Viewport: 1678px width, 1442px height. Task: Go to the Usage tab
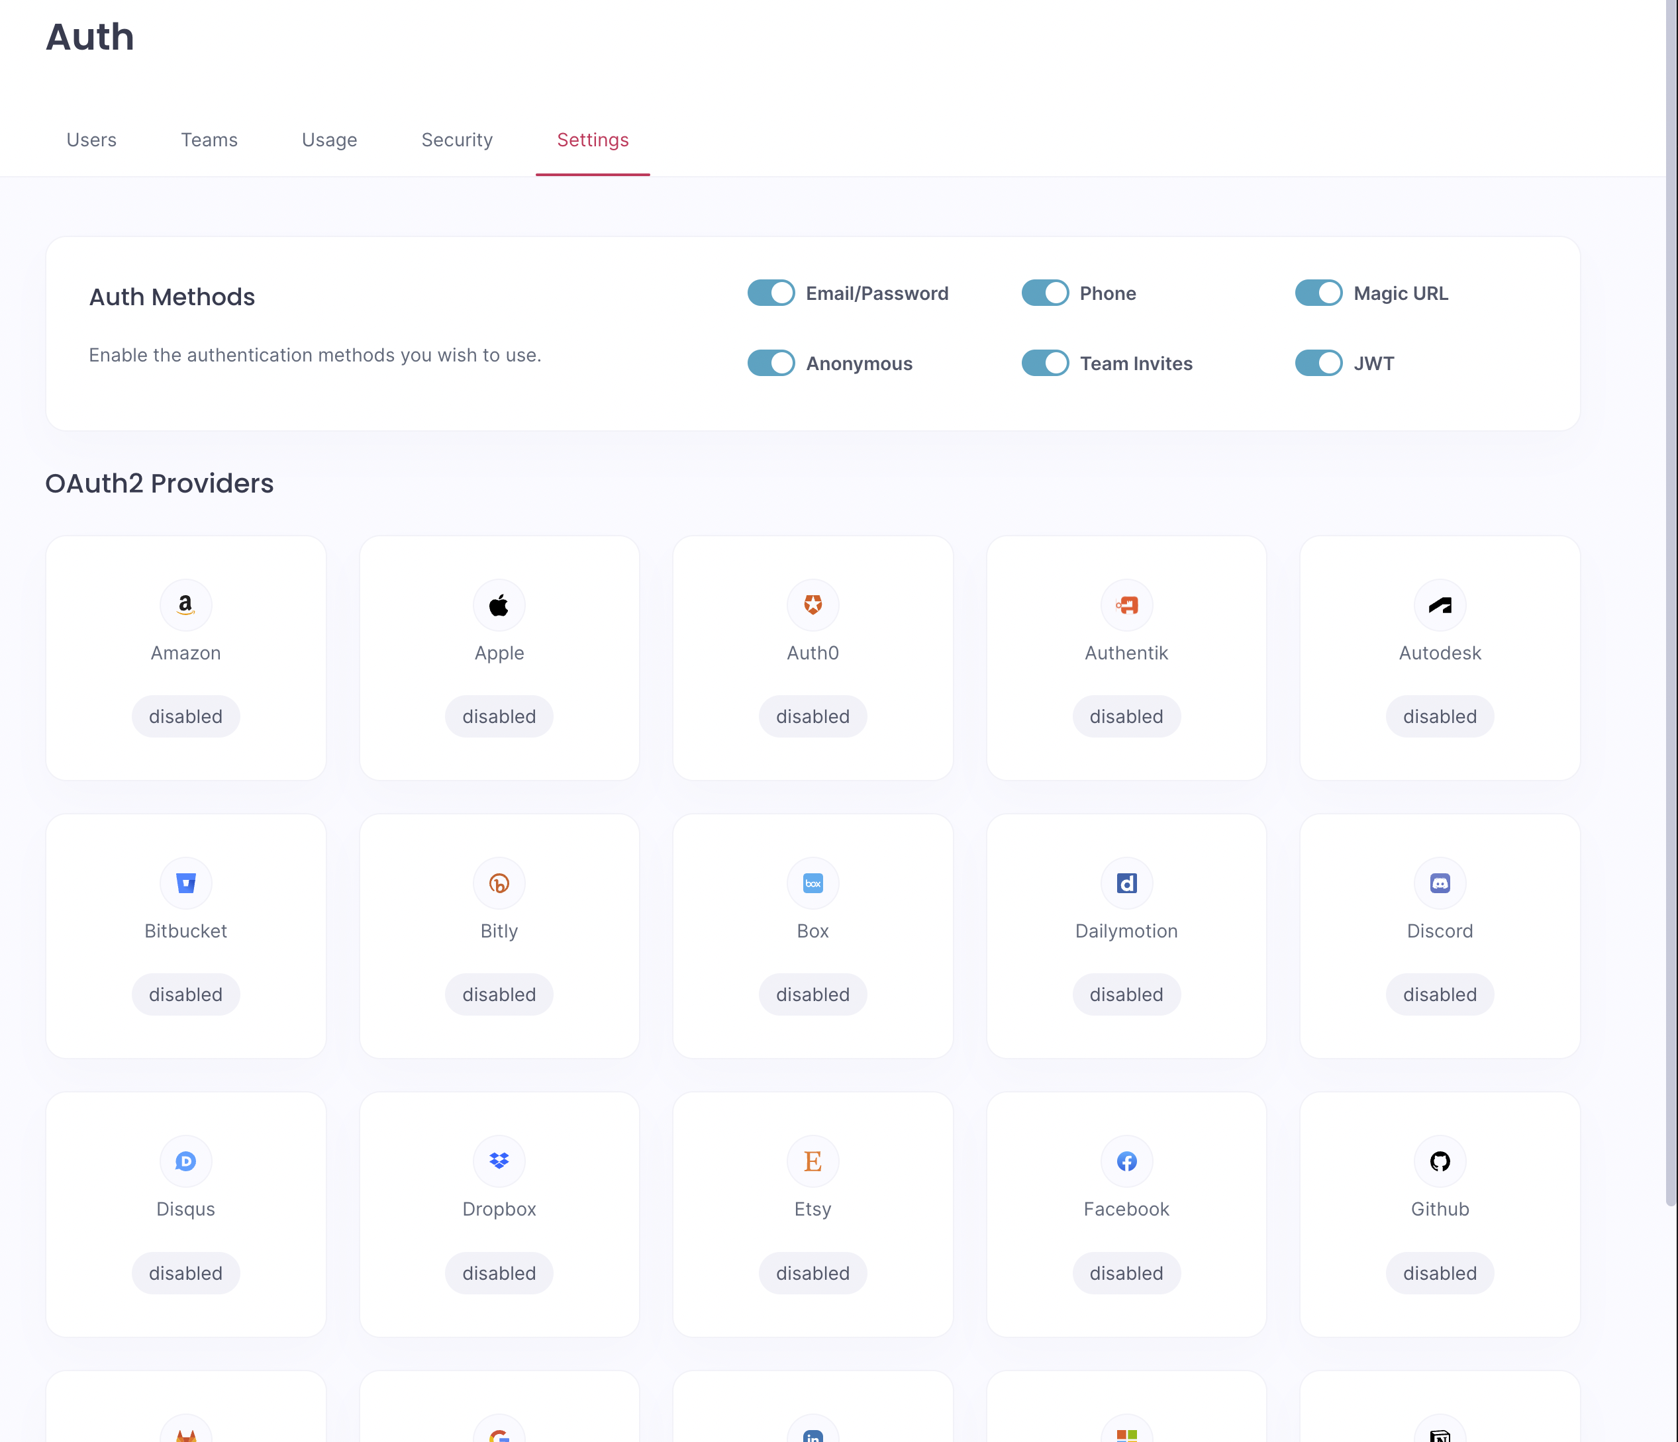(329, 140)
